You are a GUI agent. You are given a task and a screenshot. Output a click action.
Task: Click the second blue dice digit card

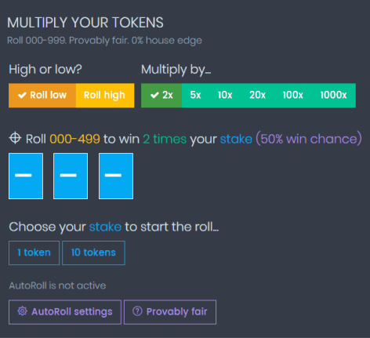point(71,176)
